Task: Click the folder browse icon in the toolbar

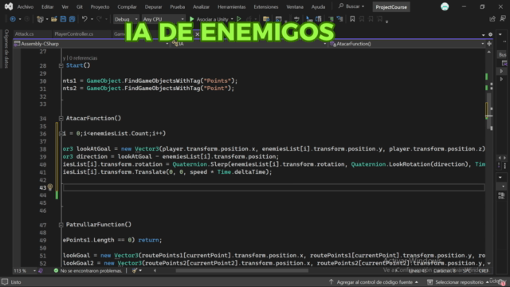Action: pyautogui.click(x=266, y=19)
